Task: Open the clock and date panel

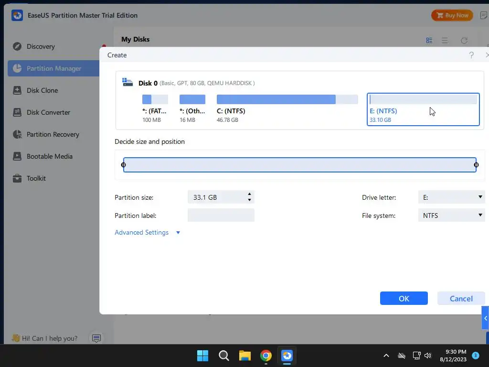Action: coord(453,356)
